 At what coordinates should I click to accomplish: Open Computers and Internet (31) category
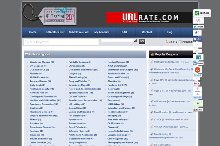83,70
